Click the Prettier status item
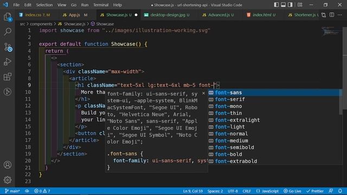 click(315, 191)
